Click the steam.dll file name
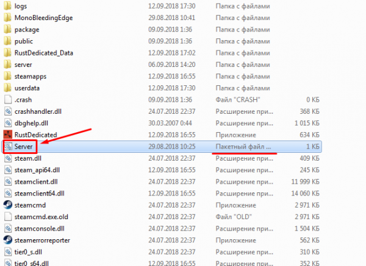Image resolution: width=366 pixels, height=266 pixels. click(28, 158)
